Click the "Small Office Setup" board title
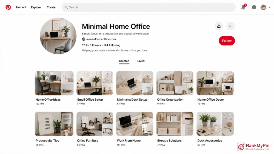The width and height of the screenshot is (274, 154). (x=90, y=100)
